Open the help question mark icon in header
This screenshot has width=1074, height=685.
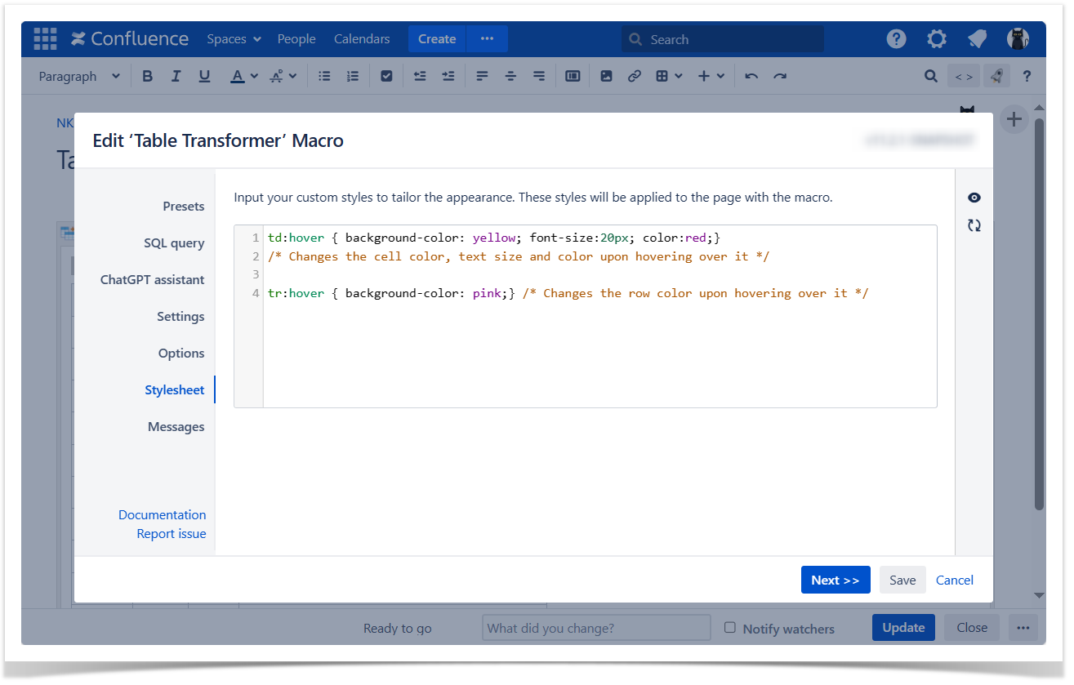[x=896, y=39]
